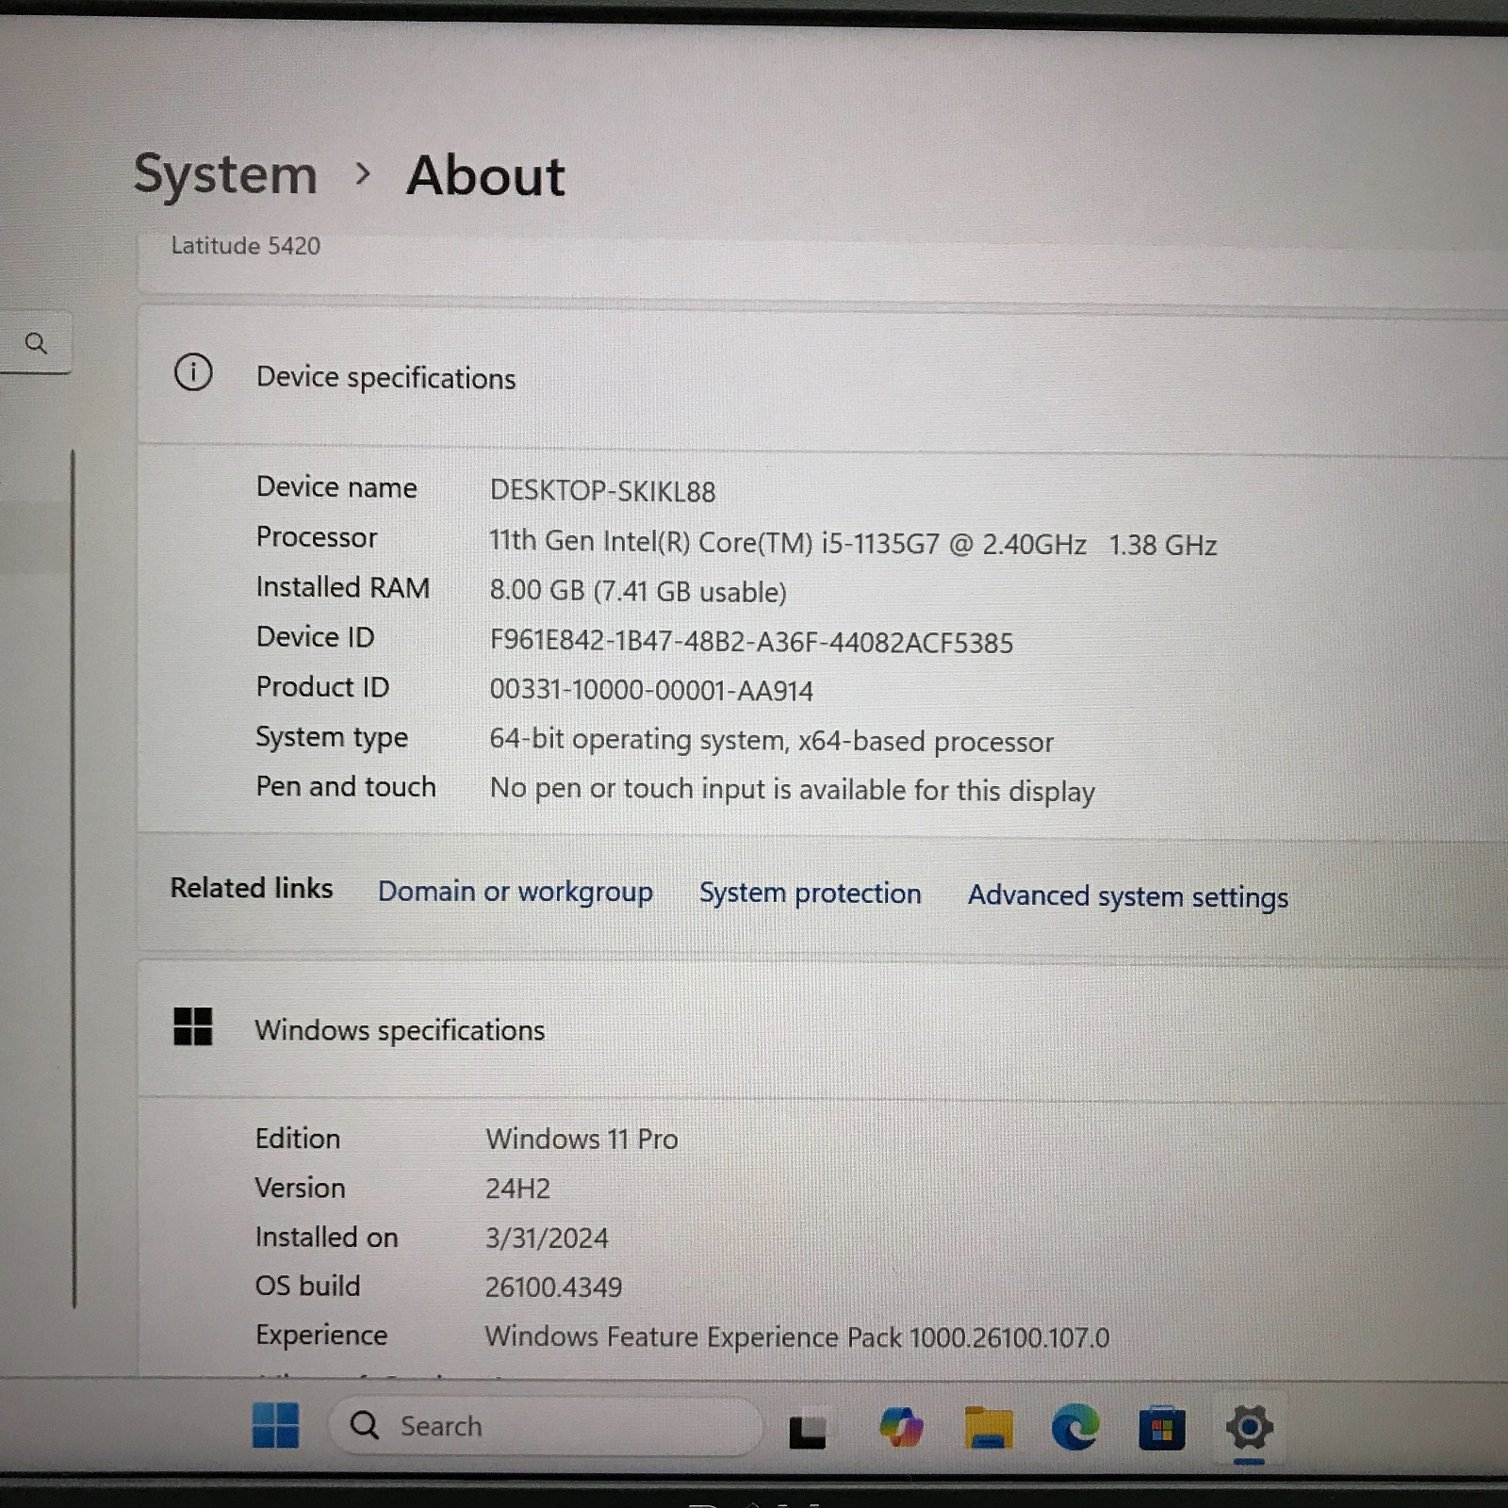Click the Settings gear taskbar icon
This screenshot has height=1508, width=1508.
1249,1428
